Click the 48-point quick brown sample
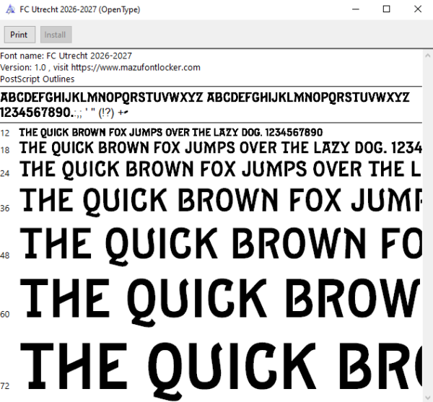 pos(221,246)
